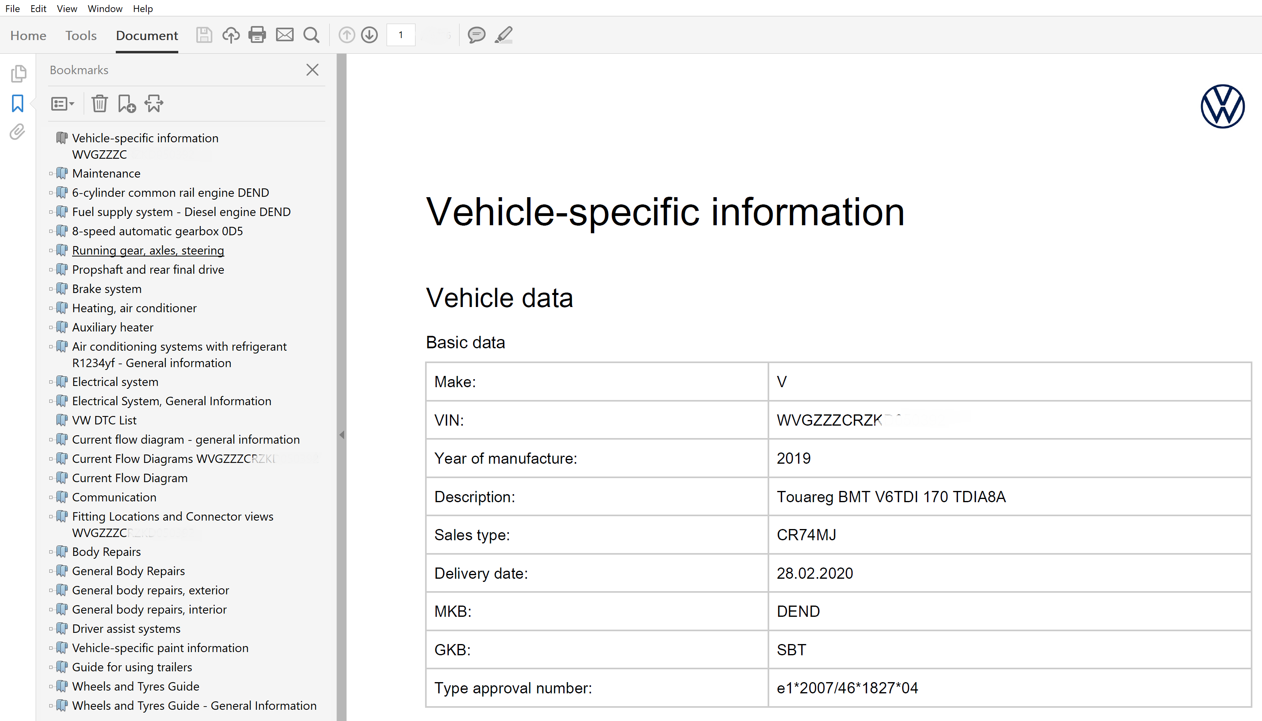Click the cloud upload icon

pos(231,35)
